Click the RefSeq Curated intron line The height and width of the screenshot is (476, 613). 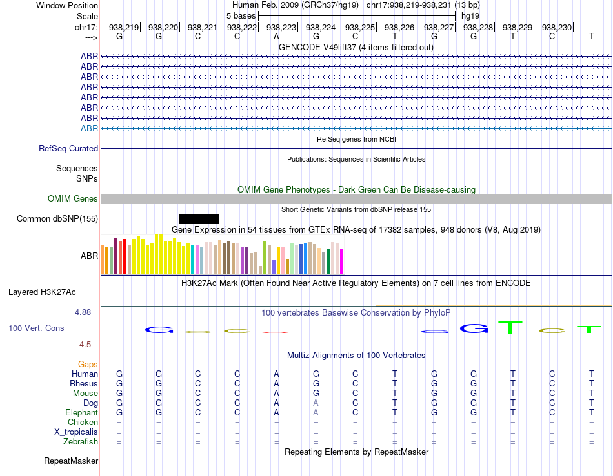(356, 148)
